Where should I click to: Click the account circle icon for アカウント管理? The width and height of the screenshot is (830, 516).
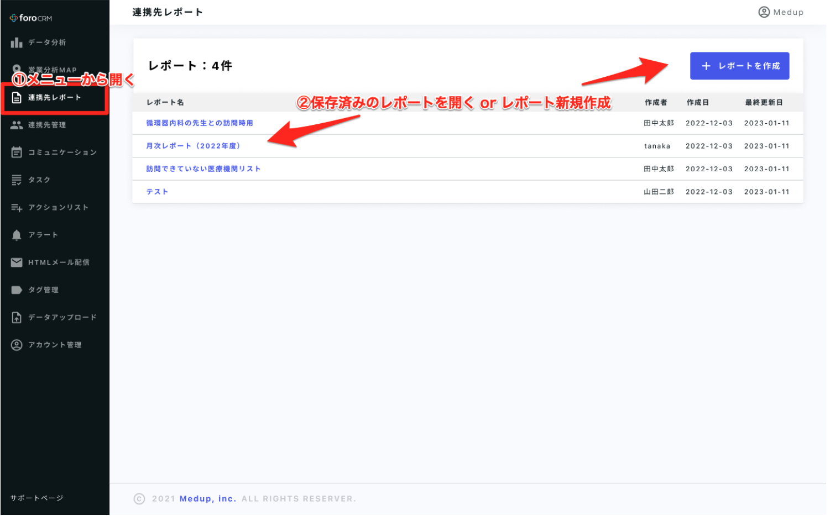pos(17,346)
